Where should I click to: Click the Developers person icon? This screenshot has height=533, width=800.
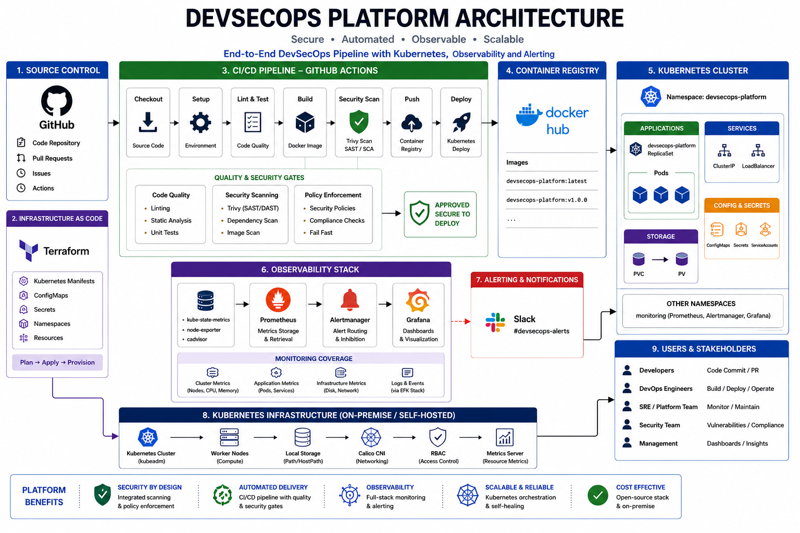[628, 370]
